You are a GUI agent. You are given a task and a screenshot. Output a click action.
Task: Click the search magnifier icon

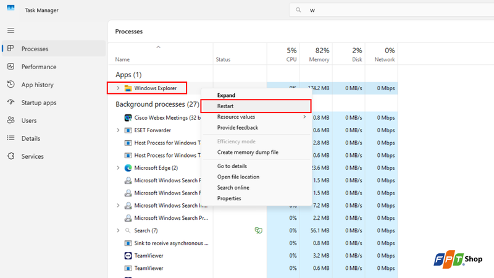point(298,10)
